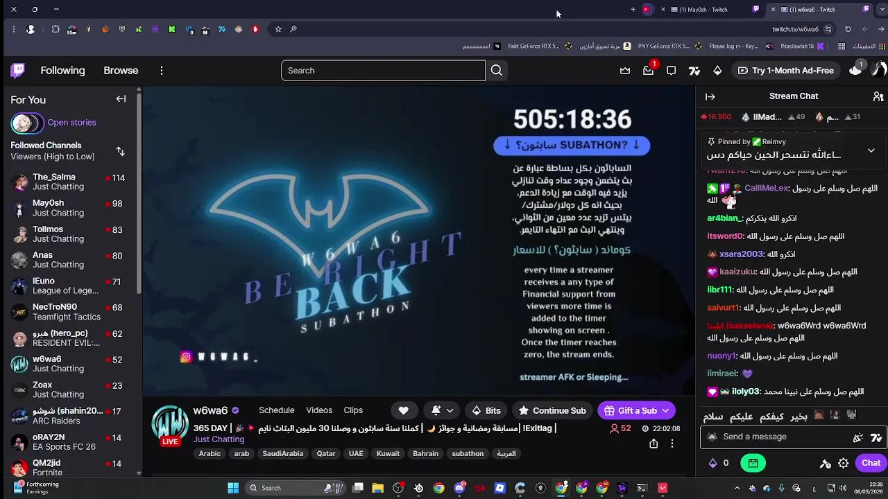This screenshot has width=888, height=499.
Task: Click the Bits button
Action: pos(486,410)
